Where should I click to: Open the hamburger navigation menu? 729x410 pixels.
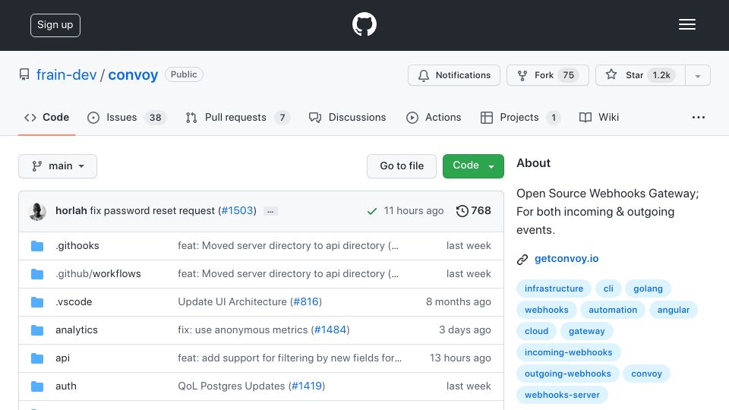tap(686, 24)
